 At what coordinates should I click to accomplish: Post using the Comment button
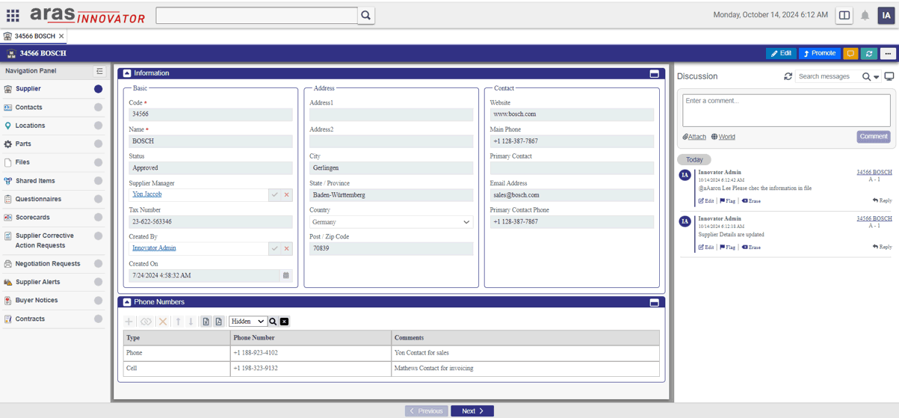click(873, 137)
